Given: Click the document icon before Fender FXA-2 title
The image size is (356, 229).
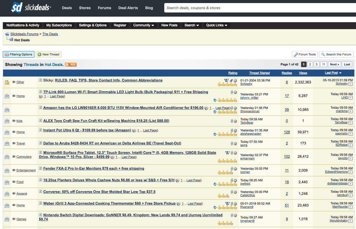Looking at the screenshot, I should pos(41,168).
